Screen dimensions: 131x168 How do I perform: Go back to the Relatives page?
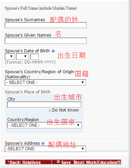click(x=28, y=162)
